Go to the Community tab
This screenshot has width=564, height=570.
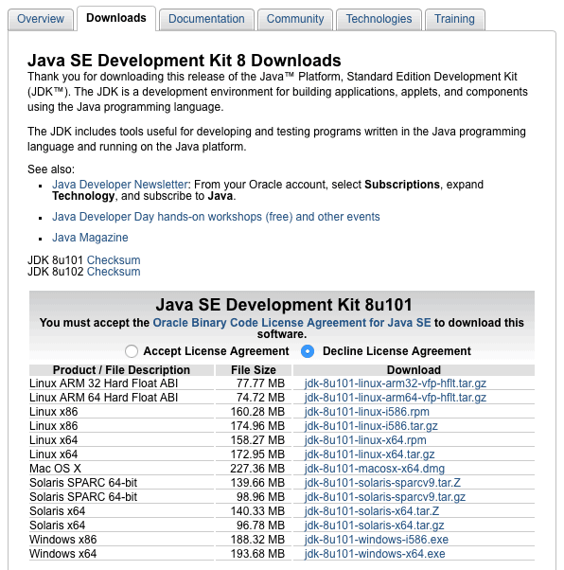point(295,19)
